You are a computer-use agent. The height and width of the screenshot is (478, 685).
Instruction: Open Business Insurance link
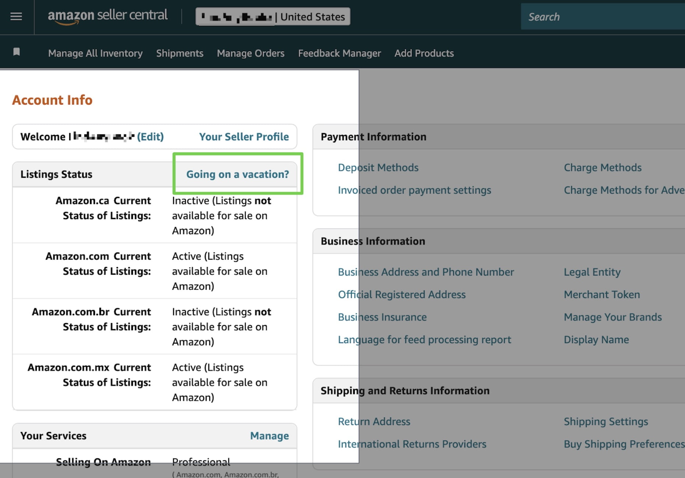click(382, 317)
